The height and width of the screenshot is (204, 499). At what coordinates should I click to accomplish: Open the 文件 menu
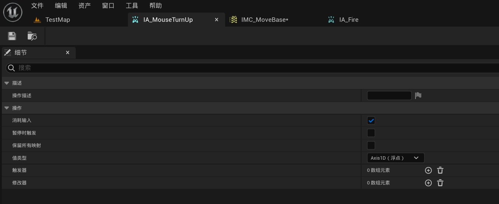coord(37,6)
